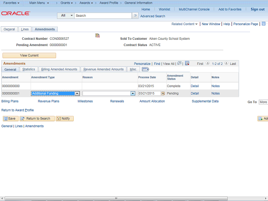Expand Awards breadcrumb menu
Viewport: 268px width, 201px height.
click(x=86, y=3)
